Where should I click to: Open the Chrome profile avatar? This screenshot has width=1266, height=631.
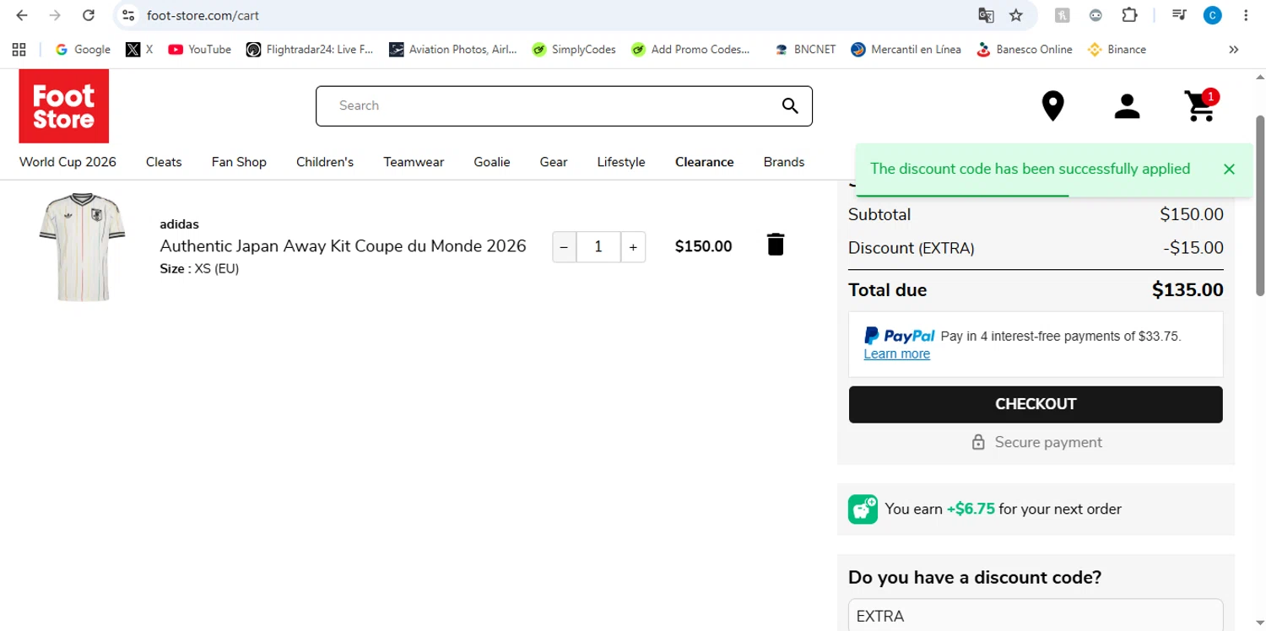tap(1213, 15)
